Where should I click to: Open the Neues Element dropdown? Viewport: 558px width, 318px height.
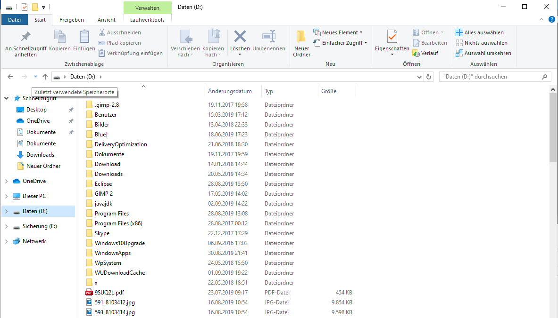pos(338,32)
